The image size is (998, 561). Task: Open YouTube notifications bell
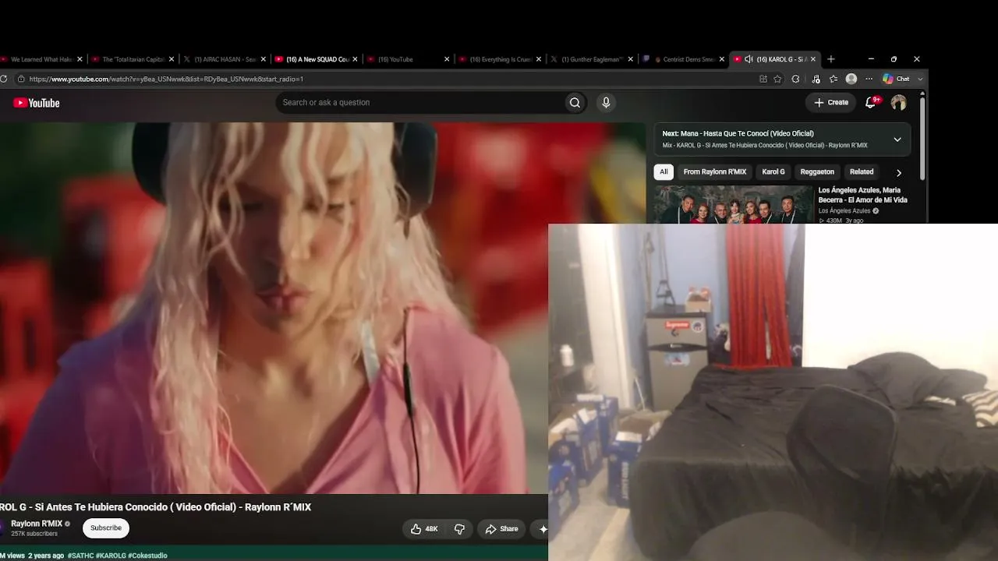point(871,102)
